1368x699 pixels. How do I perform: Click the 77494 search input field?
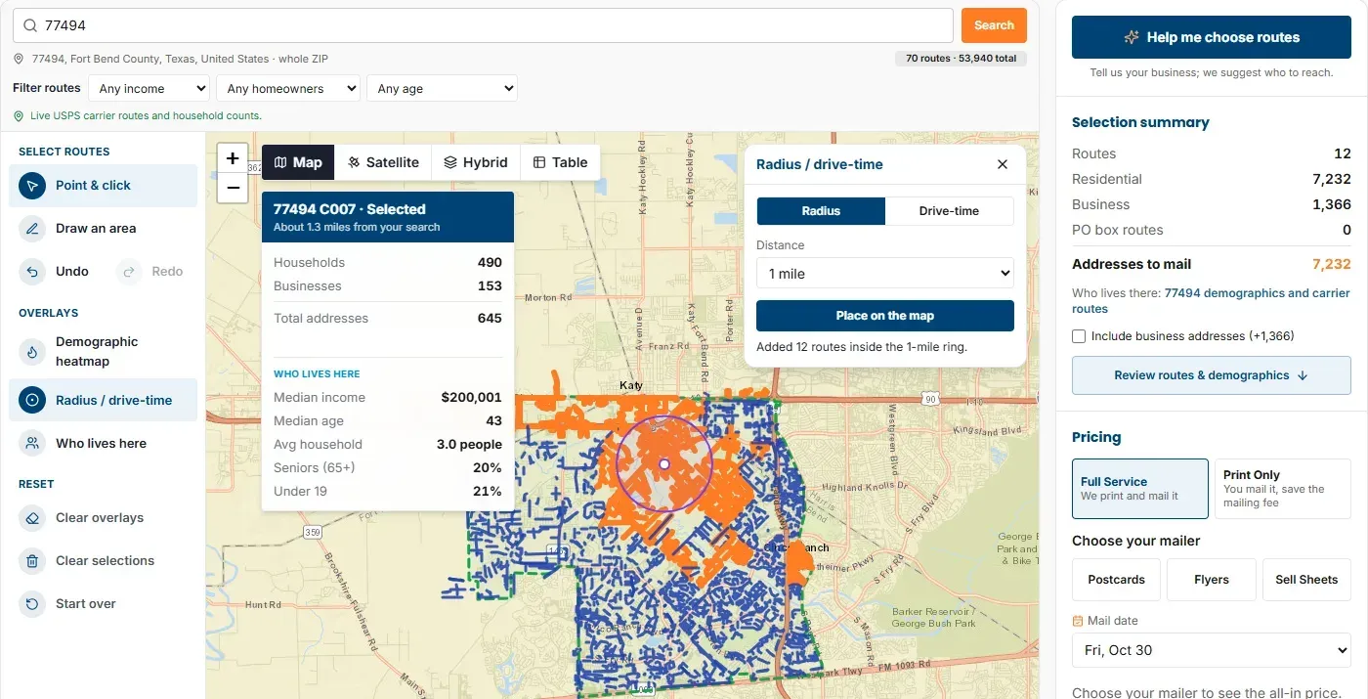click(484, 25)
